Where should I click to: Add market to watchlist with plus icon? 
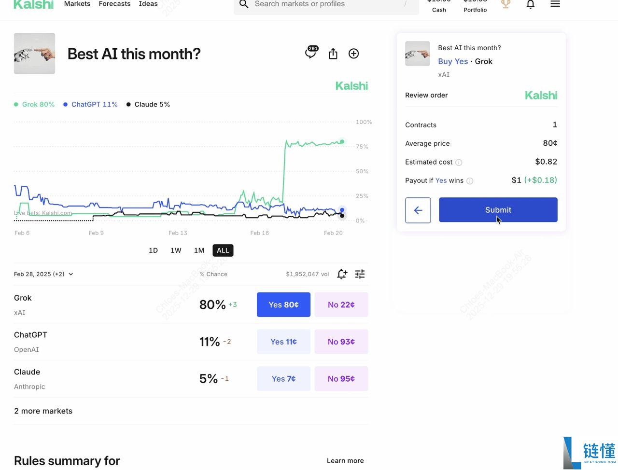354,54
